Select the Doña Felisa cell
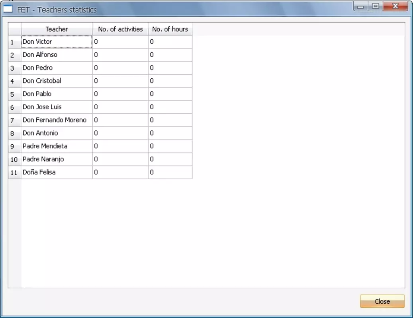413x318 pixels. [57, 173]
